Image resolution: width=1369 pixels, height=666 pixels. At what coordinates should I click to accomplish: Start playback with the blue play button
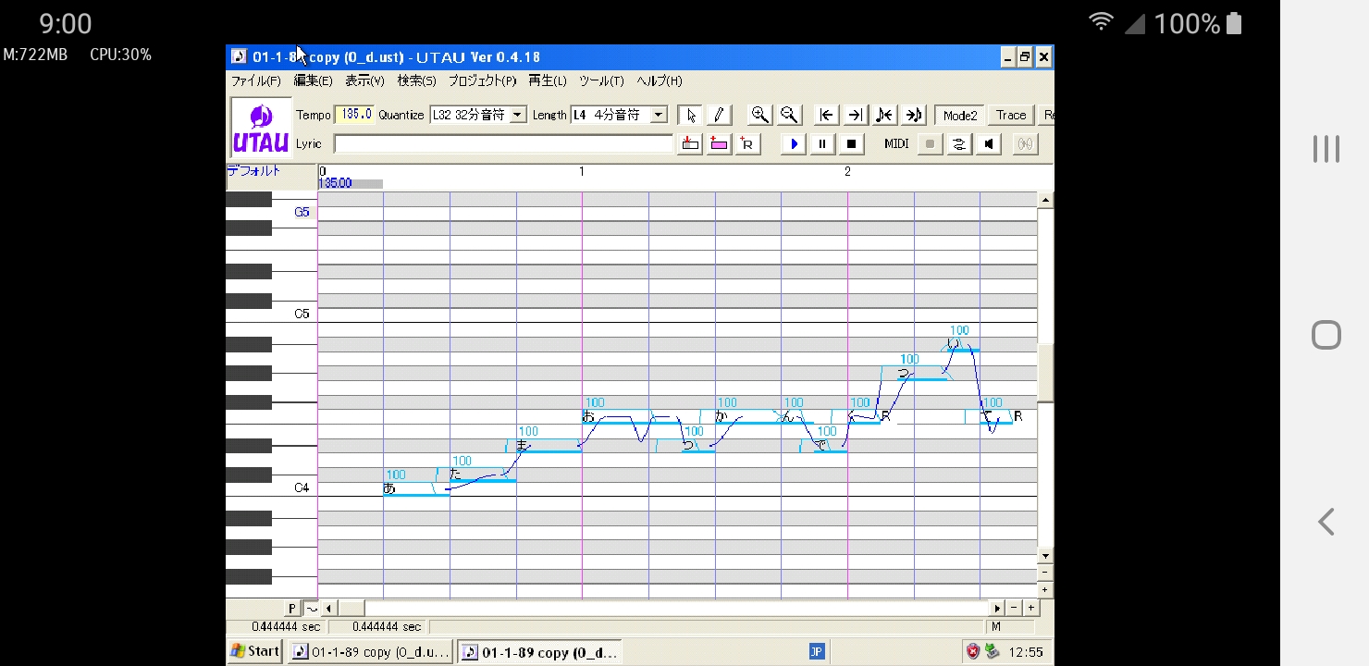(793, 143)
